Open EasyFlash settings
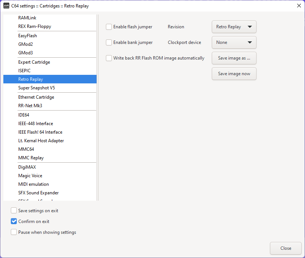The image size is (305, 258). (50, 36)
